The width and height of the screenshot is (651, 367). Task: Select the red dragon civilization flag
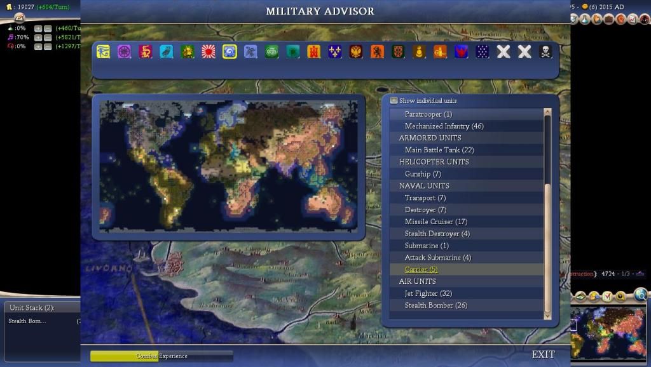tap(146, 52)
